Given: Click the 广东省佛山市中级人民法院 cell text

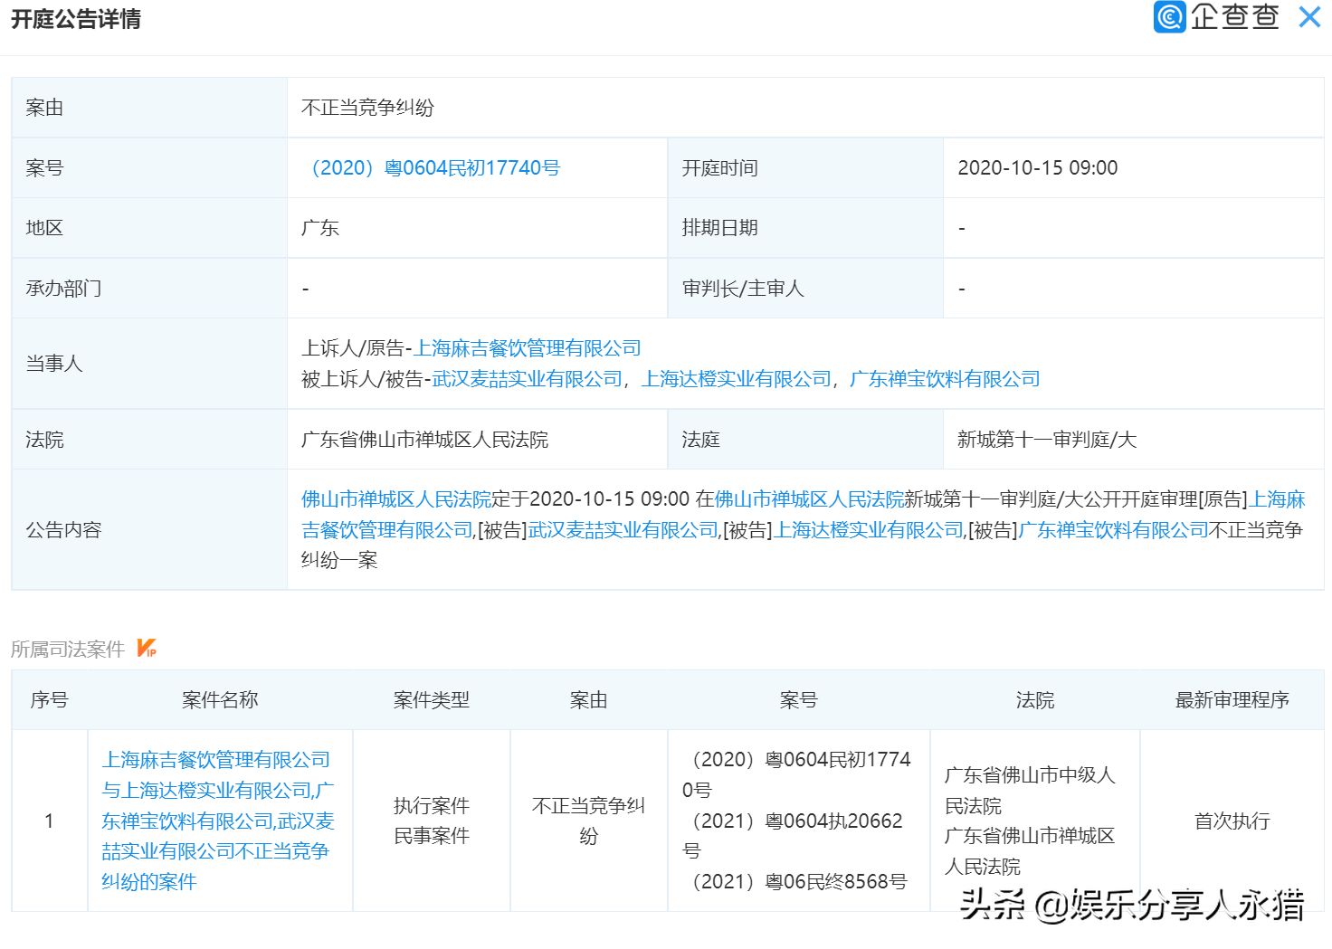Looking at the screenshot, I should [x=1030, y=790].
